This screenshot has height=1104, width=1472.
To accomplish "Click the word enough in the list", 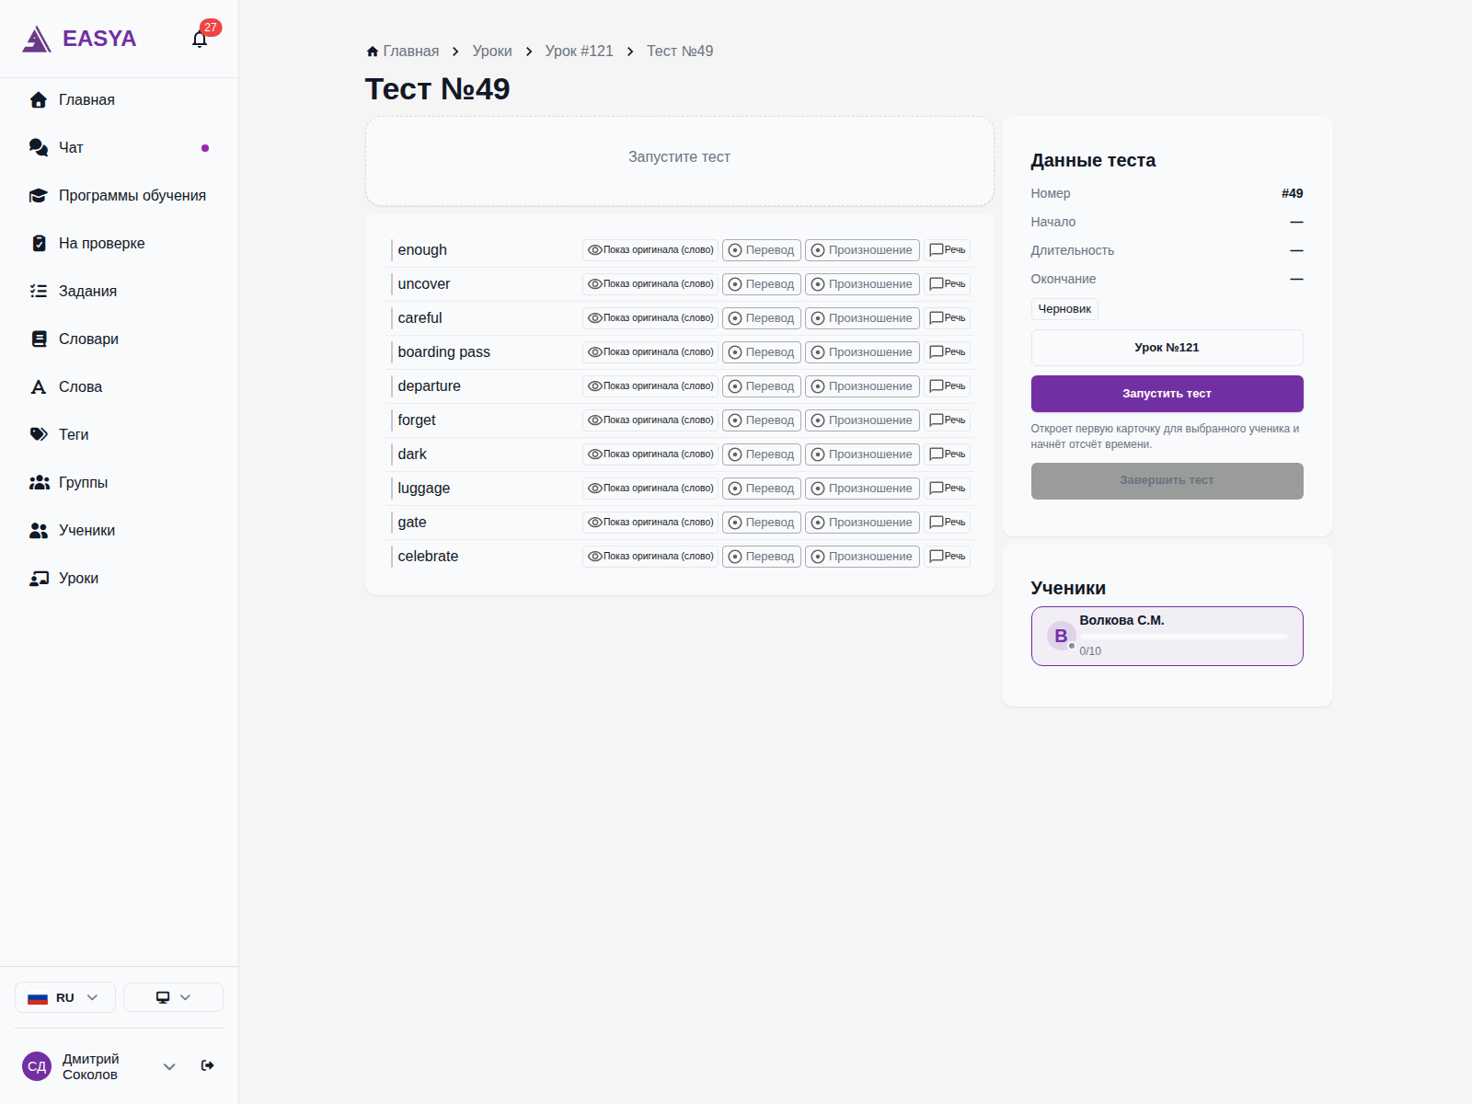I will pyautogui.click(x=422, y=250).
